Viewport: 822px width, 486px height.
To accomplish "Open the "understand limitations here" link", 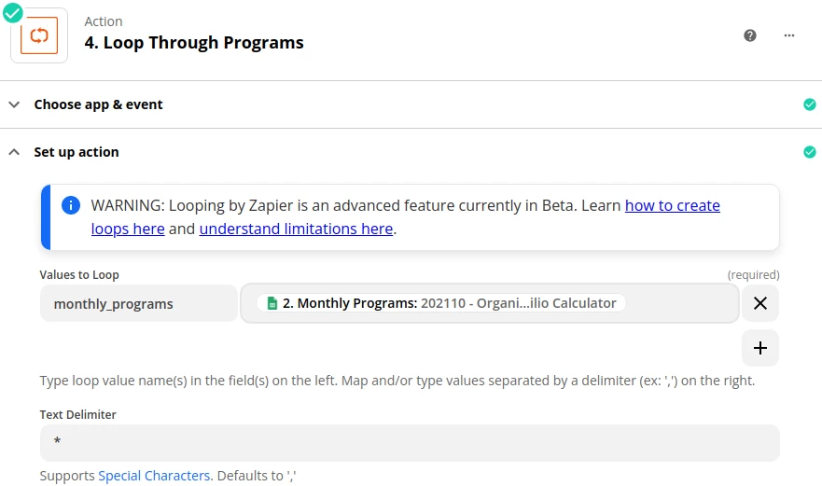I will [296, 229].
